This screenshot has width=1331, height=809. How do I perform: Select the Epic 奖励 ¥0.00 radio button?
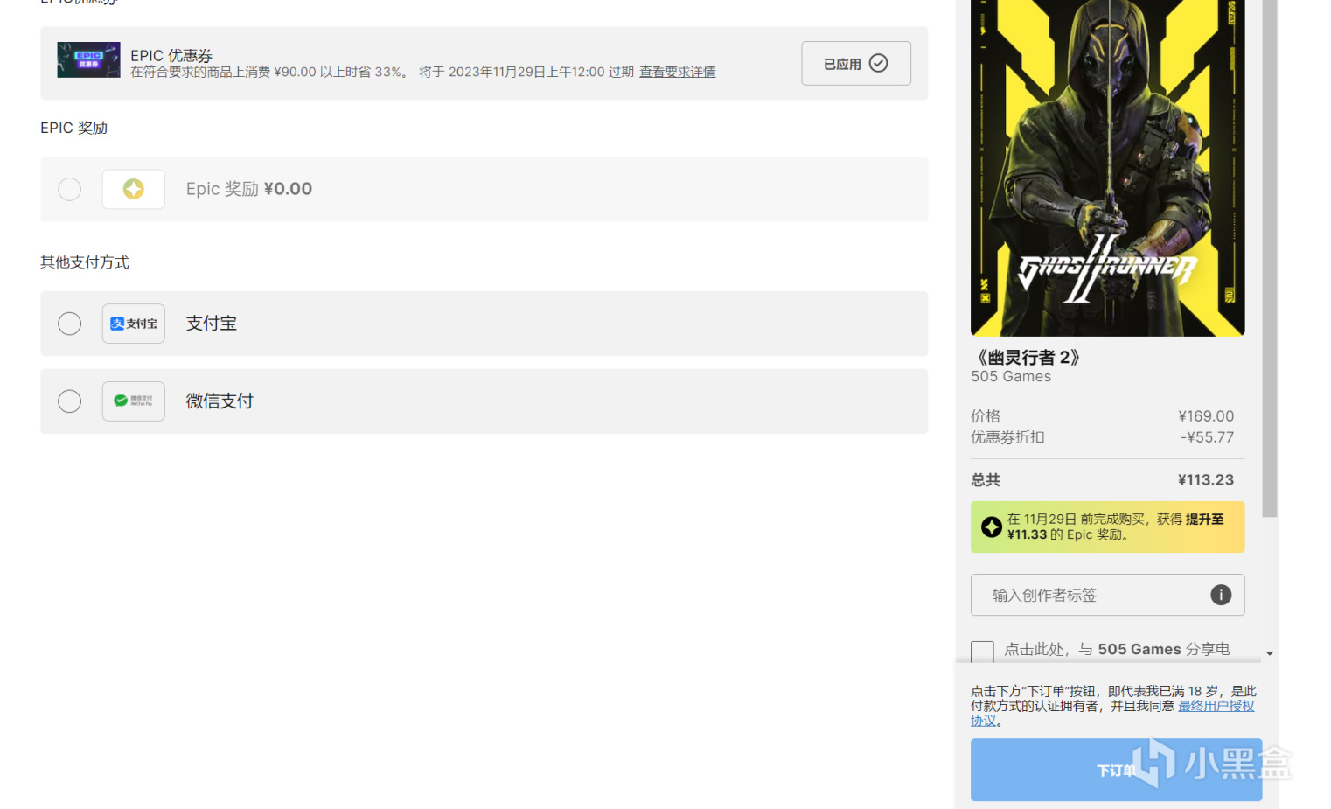coord(70,189)
